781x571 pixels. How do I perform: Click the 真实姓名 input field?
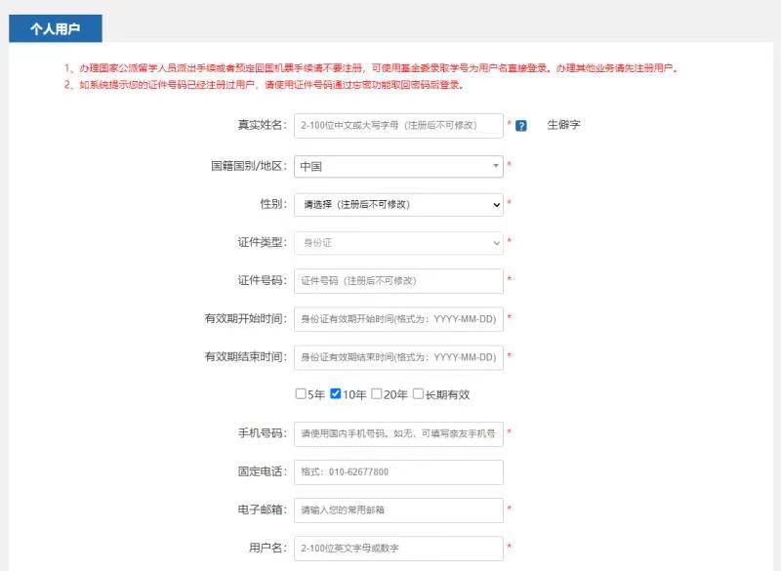pos(398,125)
